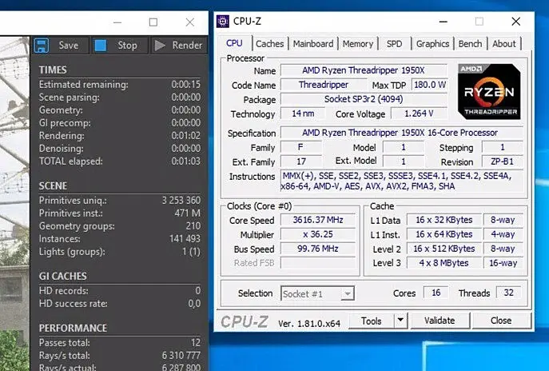Image resolution: width=549 pixels, height=371 pixels.
Task: Click the L1 Inst. 16 x 64 KBytes value
Action: tap(444, 234)
